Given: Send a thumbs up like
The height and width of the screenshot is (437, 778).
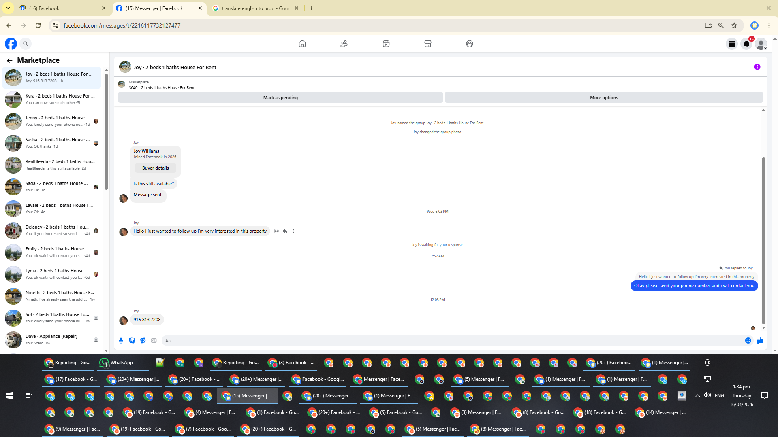Looking at the screenshot, I should pos(760,341).
